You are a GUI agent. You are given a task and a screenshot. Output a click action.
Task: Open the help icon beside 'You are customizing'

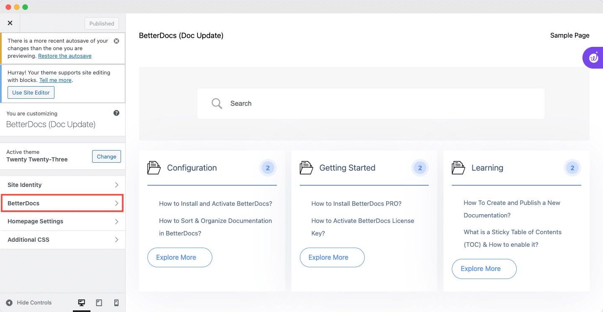(116, 113)
